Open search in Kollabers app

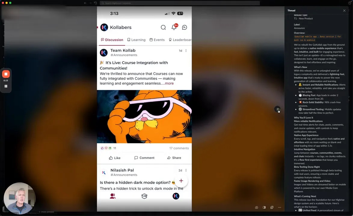pos(163,27)
